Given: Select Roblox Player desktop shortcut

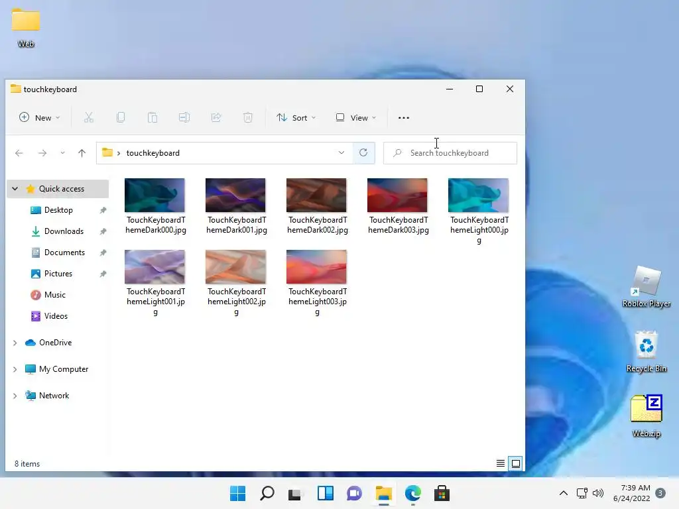Looking at the screenshot, I should point(647,286).
